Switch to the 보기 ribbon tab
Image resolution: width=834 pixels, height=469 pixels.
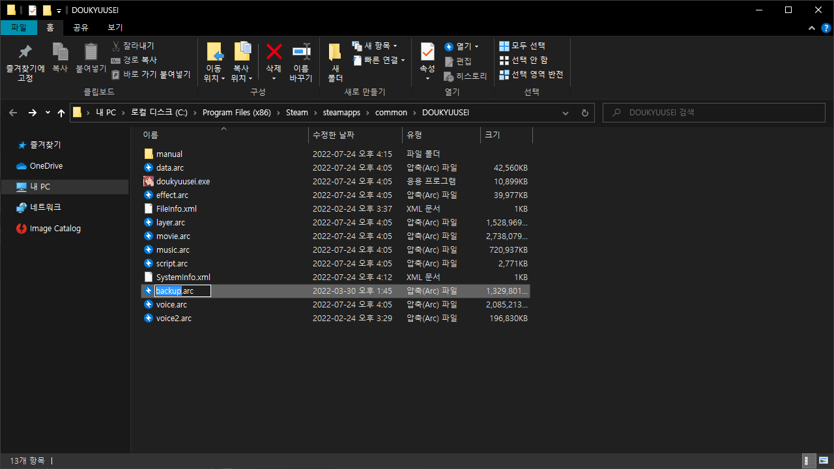(x=115, y=27)
